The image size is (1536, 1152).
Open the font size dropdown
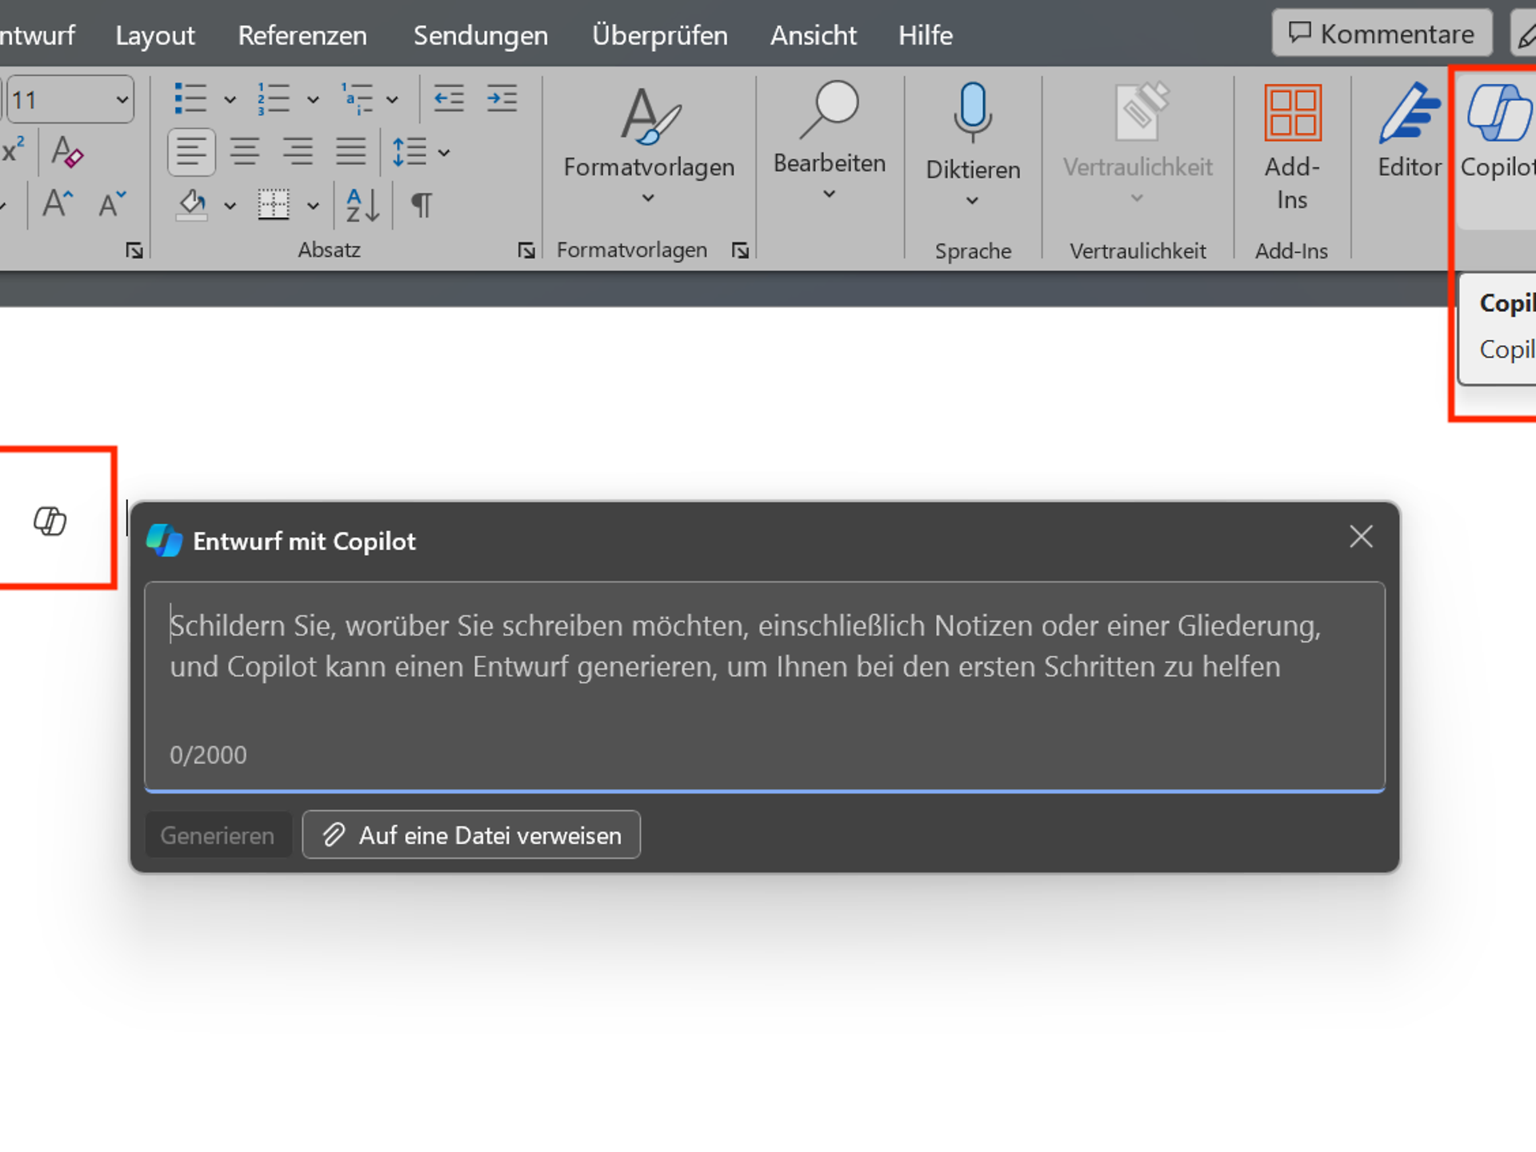(122, 100)
